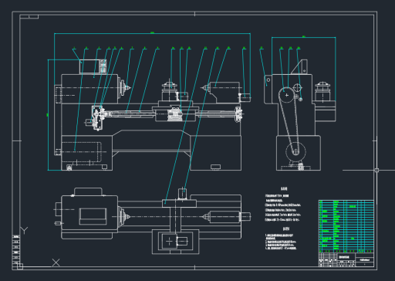395x281 pixels.
Task: Click the cyan parts list table
Action: coord(346,226)
